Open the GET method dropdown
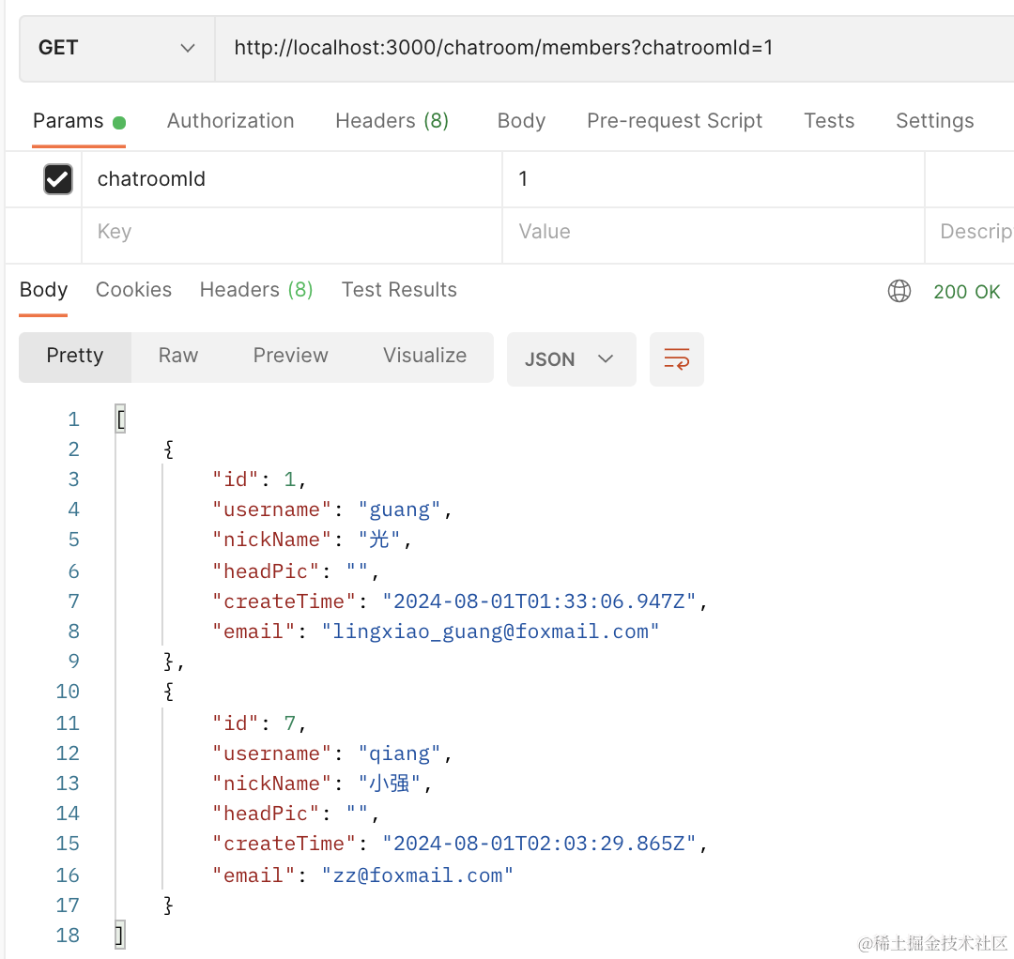Viewport: 1014px width, 959px height. pyautogui.click(x=116, y=48)
